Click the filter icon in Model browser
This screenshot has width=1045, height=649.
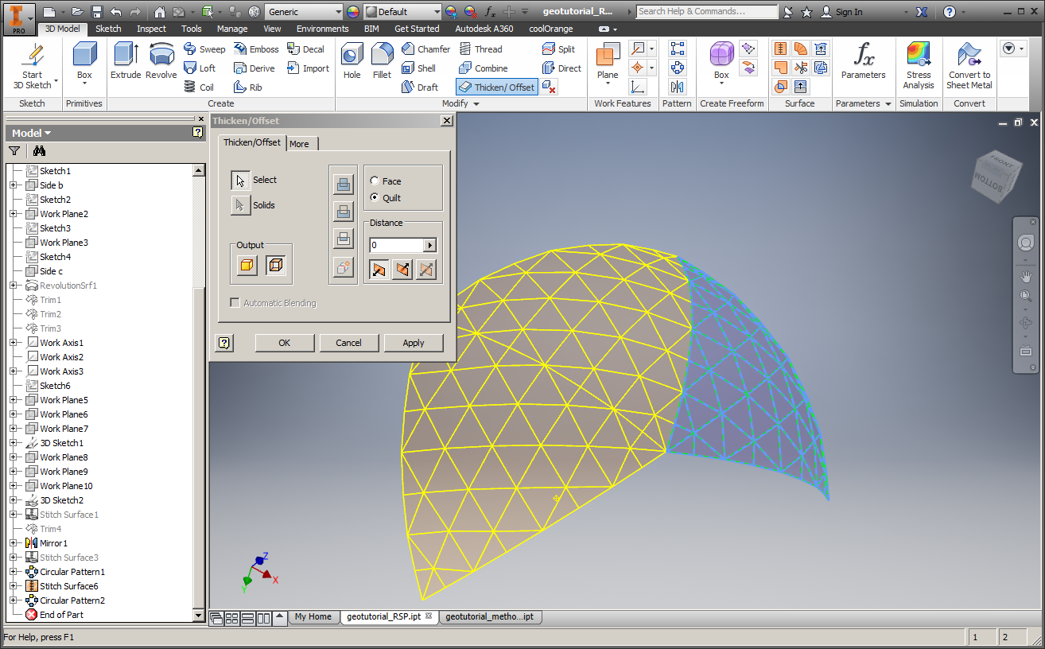point(14,151)
